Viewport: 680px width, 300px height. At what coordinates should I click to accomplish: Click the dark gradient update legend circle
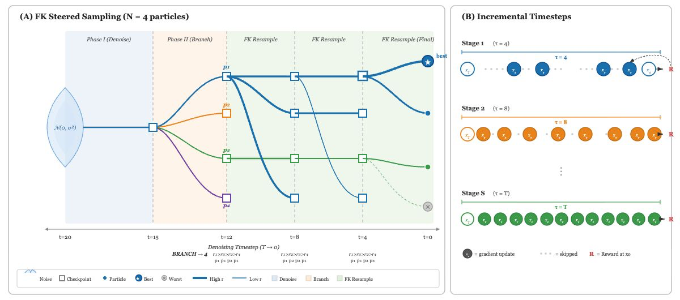tap(467, 254)
